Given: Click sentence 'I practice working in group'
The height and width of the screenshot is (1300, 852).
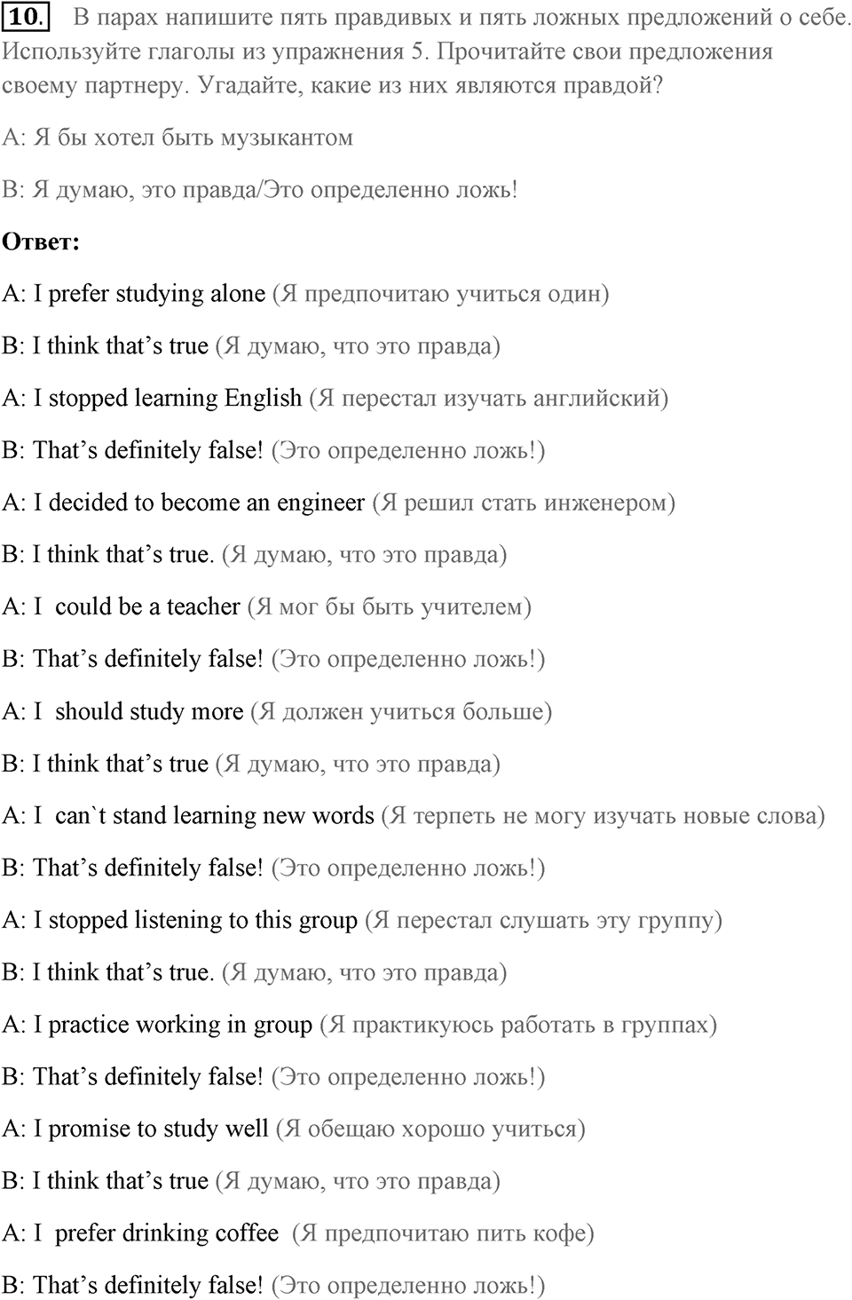Looking at the screenshot, I should pyautogui.click(x=172, y=1025).
